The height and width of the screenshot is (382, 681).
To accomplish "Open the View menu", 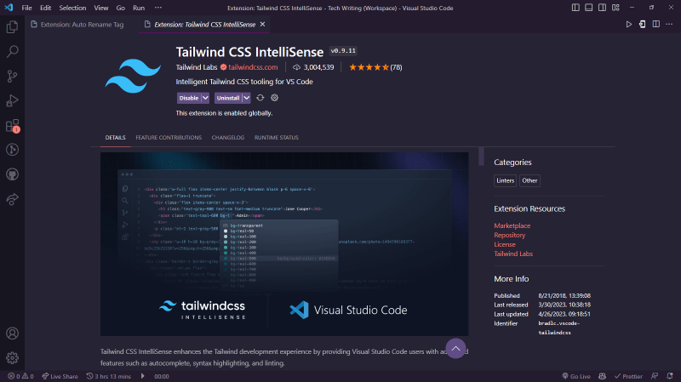I will pyautogui.click(x=100, y=8).
